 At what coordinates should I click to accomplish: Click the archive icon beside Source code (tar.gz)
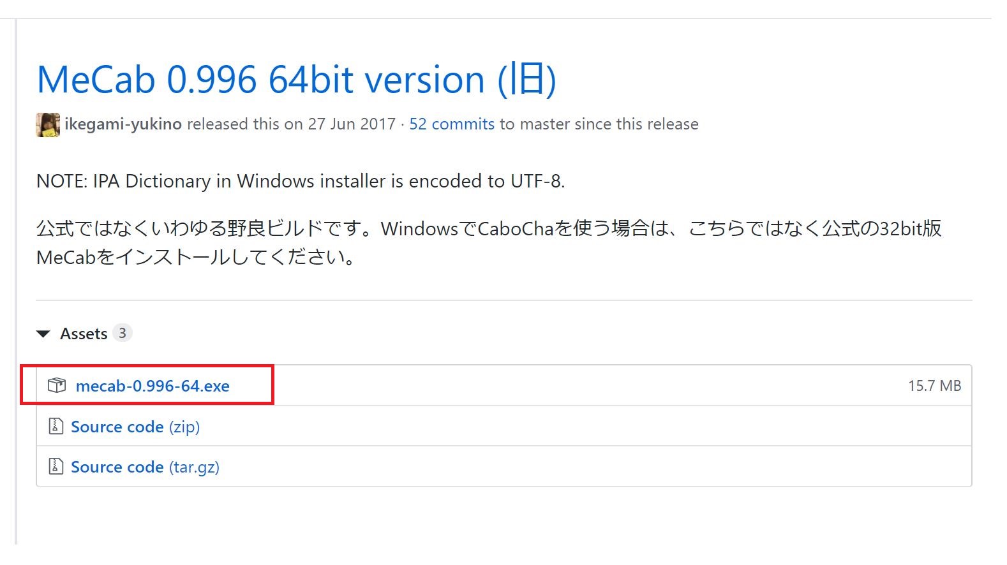(x=57, y=466)
